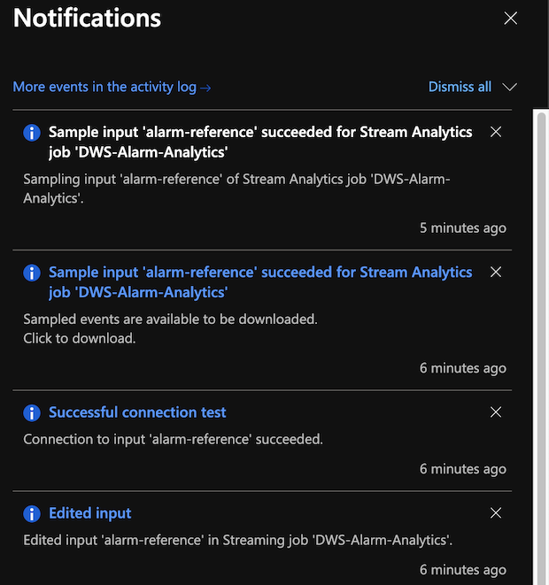Image resolution: width=549 pixels, height=585 pixels.
Task: Click Dismiss all notifications
Action: 460,87
